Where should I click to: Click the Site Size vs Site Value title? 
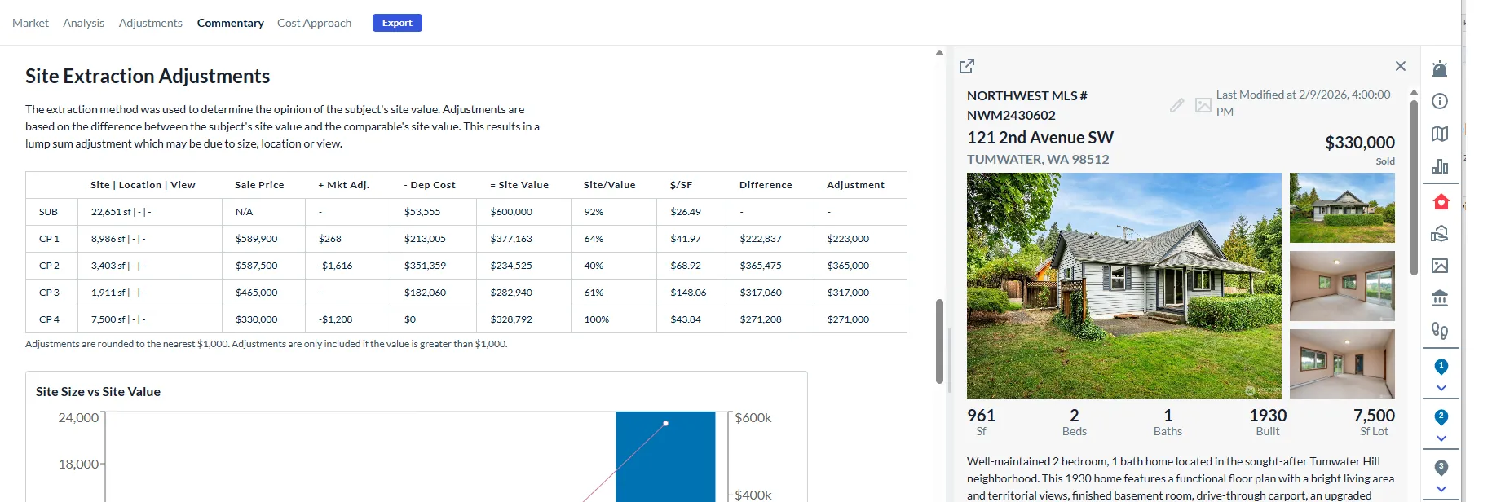[98, 392]
